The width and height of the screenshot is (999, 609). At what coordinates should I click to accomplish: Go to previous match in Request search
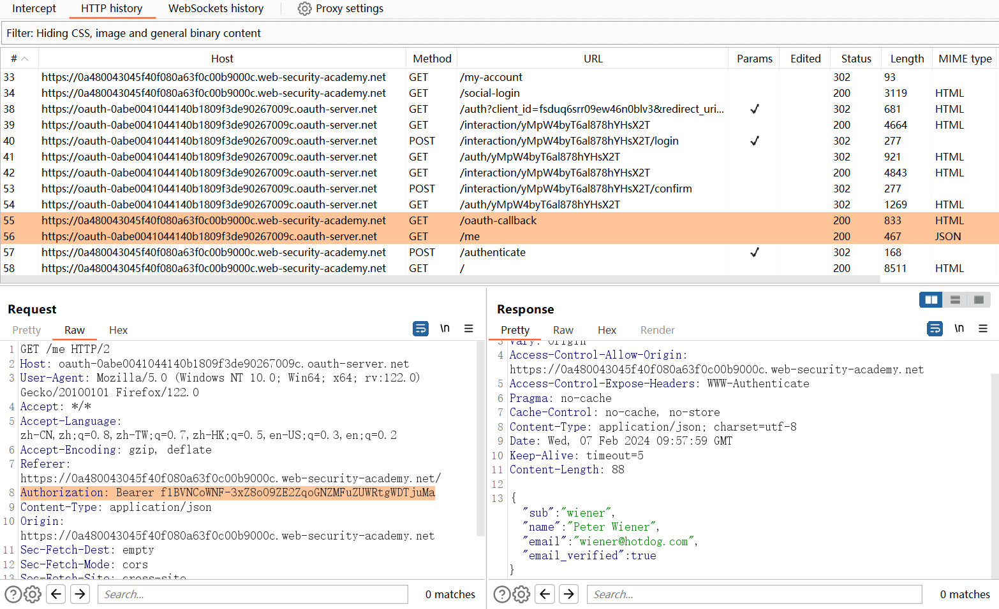pos(56,594)
